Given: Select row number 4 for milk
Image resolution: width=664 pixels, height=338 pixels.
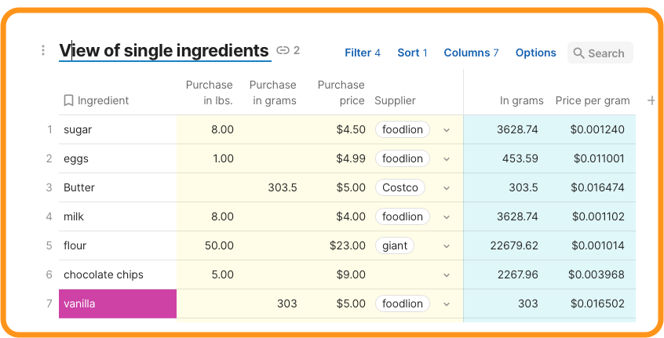Looking at the screenshot, I should (49, 216).
